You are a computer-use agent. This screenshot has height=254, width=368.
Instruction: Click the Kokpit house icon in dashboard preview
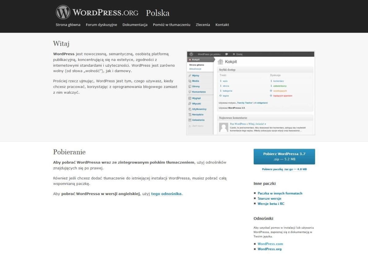click(x=220, y=62)
